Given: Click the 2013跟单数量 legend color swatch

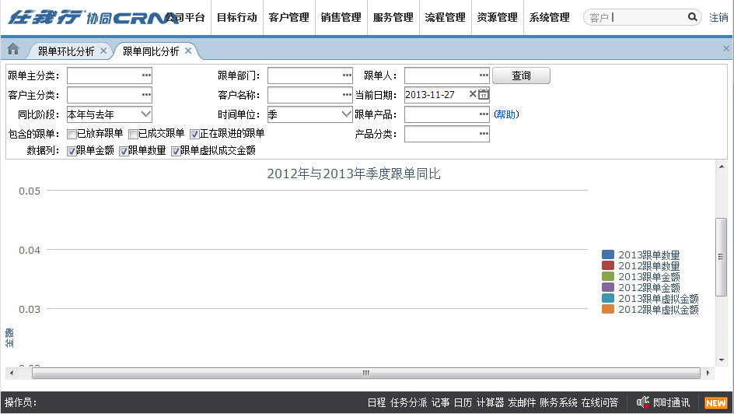Looking at the screenshot, I should 608,255.
